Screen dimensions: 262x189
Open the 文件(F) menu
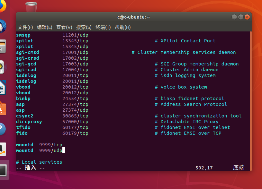point(25,27)
